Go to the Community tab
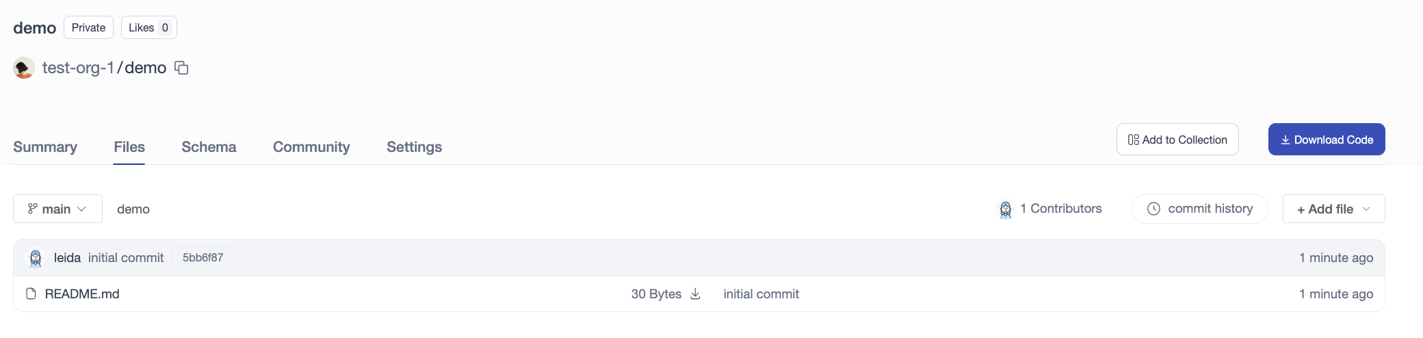 coord(311,147)
